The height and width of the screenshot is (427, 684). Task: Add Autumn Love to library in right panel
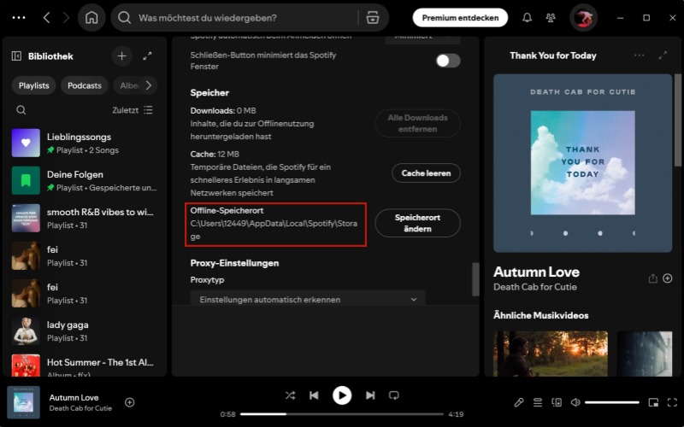point(668,278)
